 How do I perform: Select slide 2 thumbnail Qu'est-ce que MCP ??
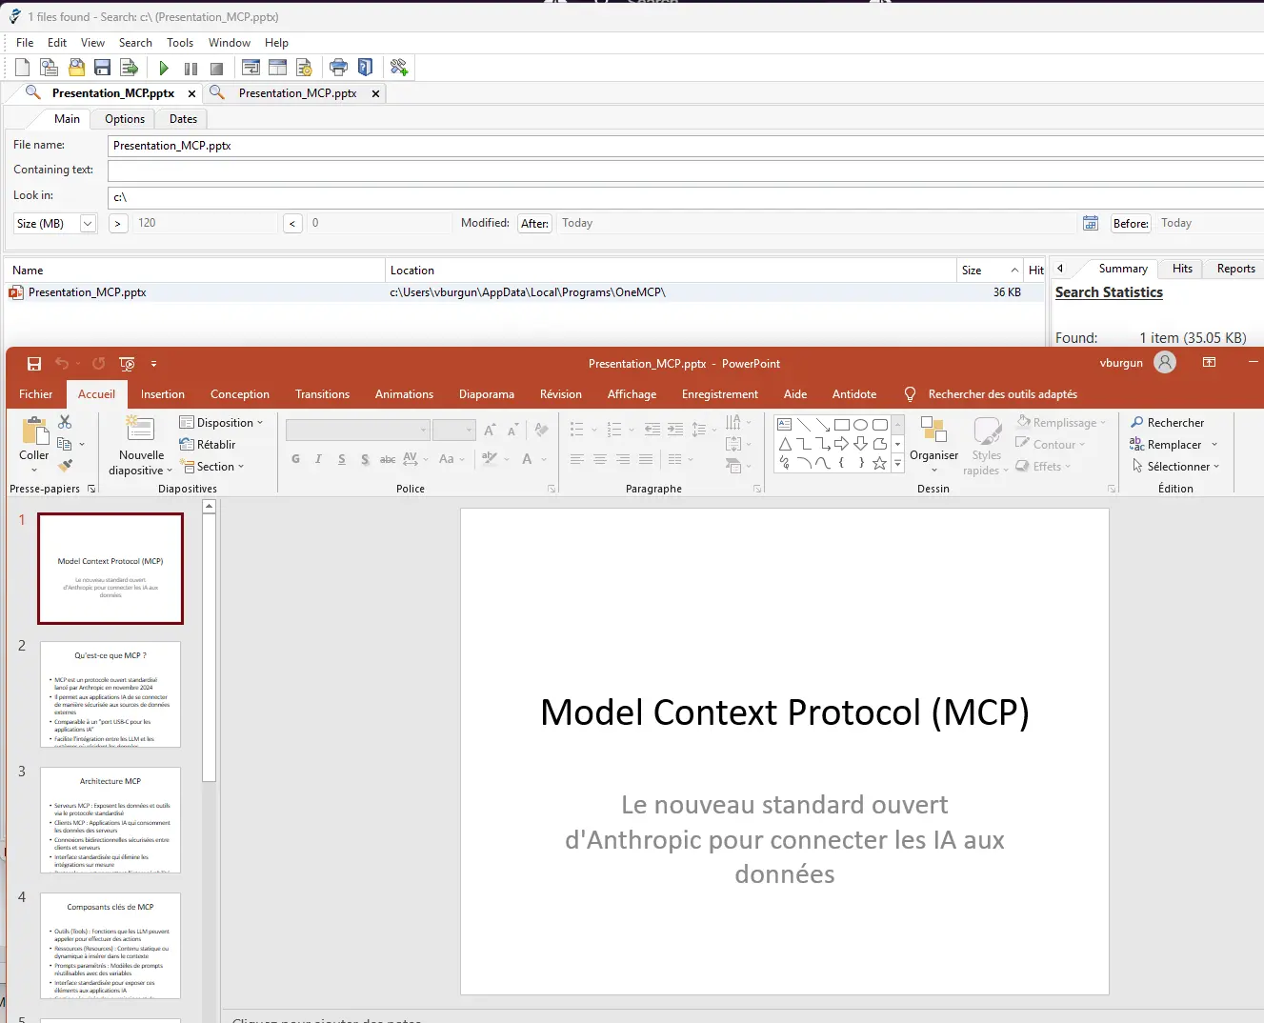coord(110,694)
